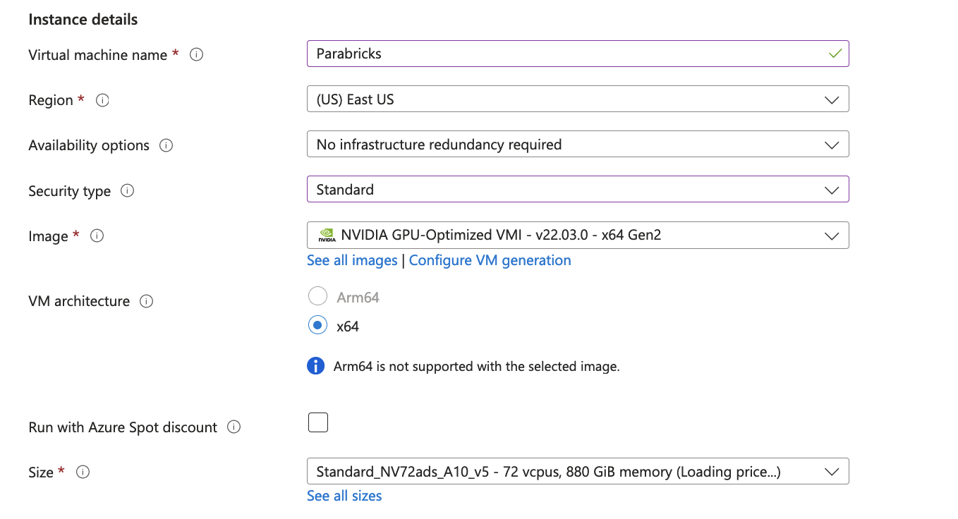
Task: Click info icon next to Image label
Action: pyautogui.click(x=97, y=236)
